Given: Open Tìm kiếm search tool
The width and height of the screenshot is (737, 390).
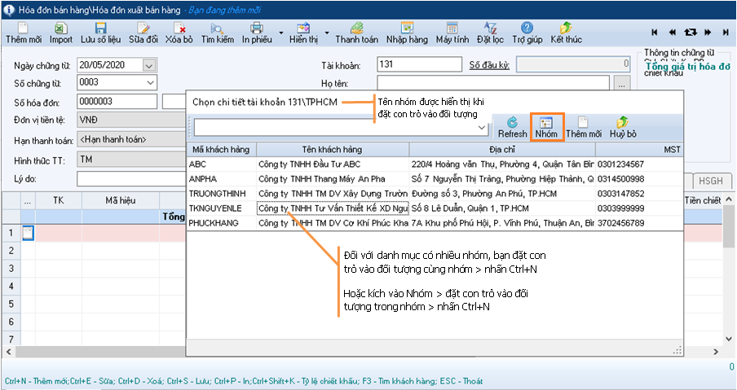Looking at the screenshot, I should click(218, 33).
